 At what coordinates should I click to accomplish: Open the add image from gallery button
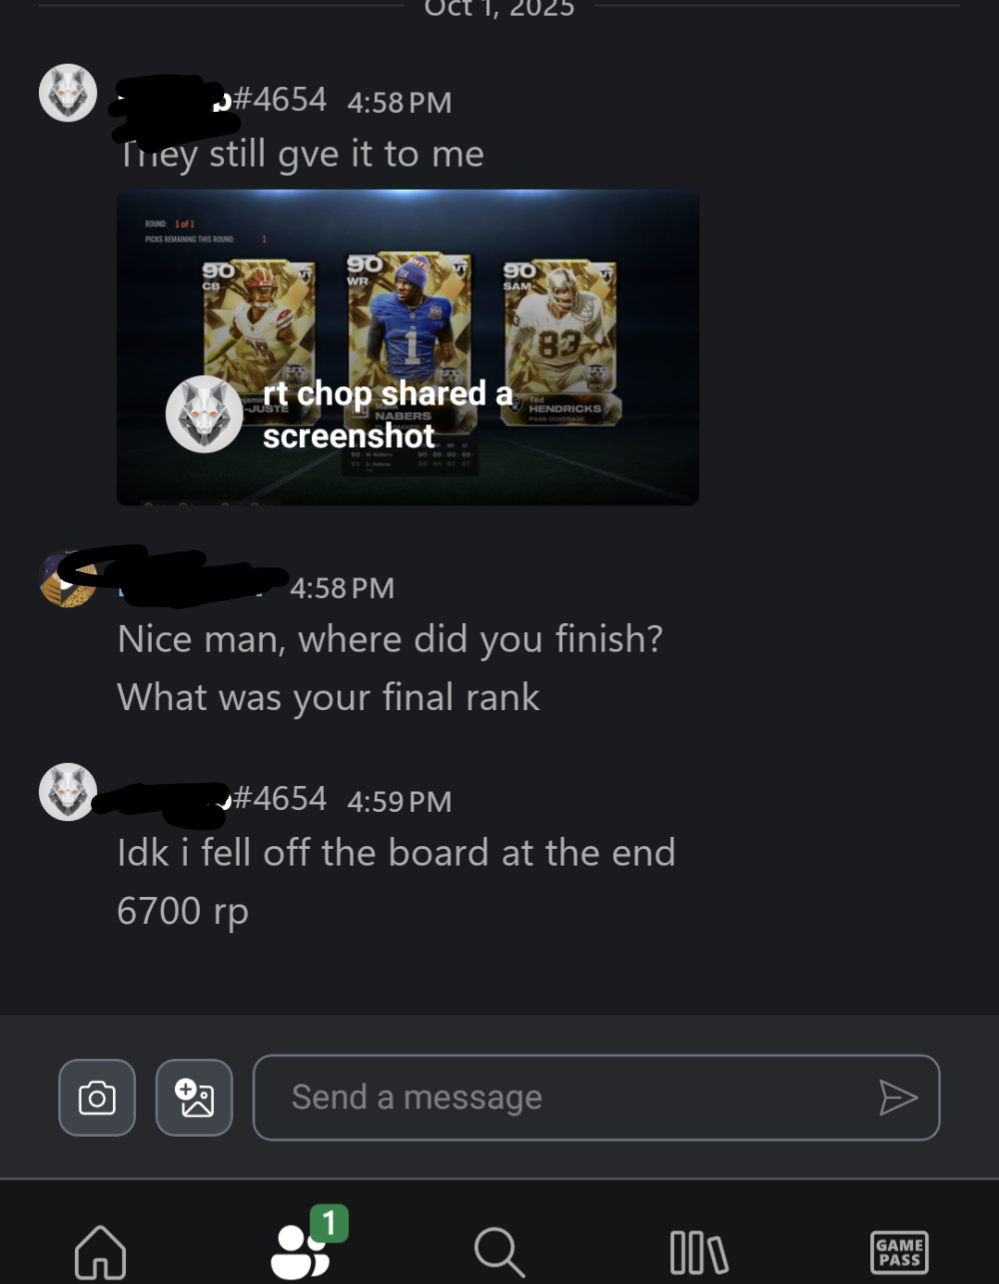(194, 1097)
